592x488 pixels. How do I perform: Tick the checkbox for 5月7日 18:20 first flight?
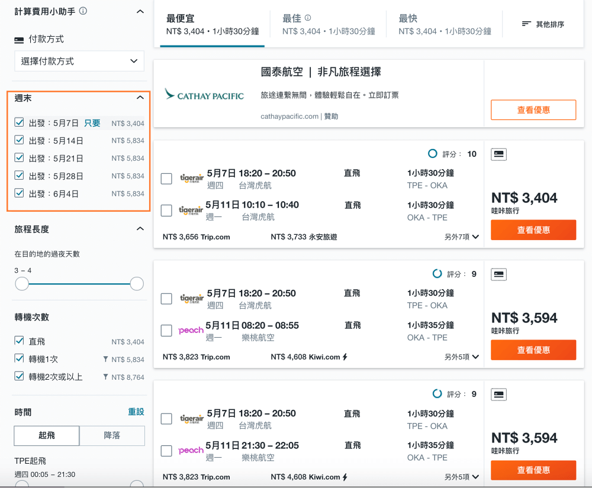coord(166,179)
